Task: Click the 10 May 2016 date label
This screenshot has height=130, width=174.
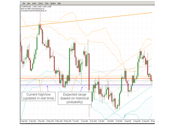Action: pyautogui.click(x=50, y=121)
